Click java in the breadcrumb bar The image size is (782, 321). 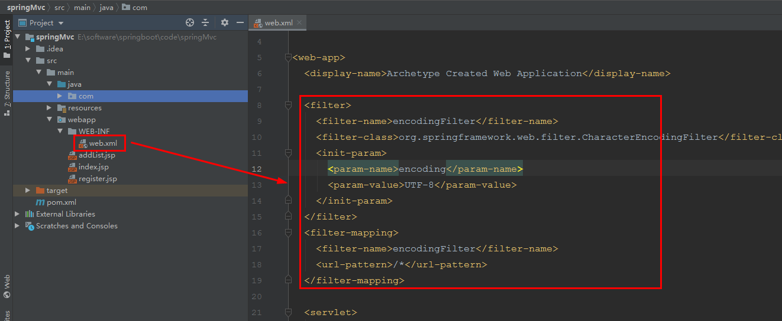pos(107,8)
